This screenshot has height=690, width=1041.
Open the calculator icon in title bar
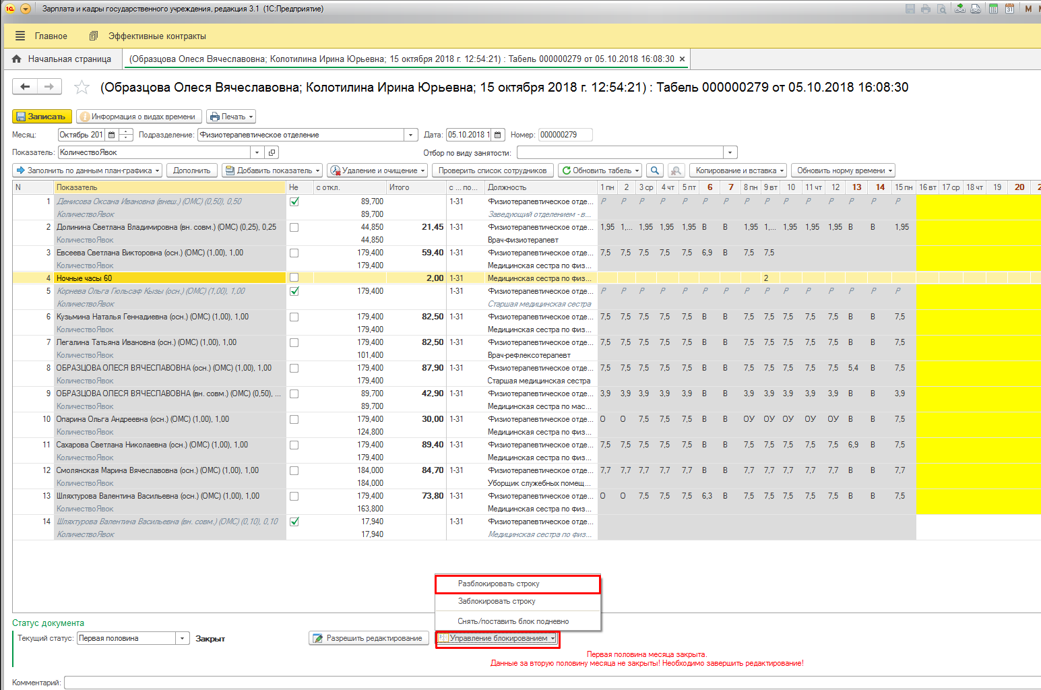[x=993, y=9]
